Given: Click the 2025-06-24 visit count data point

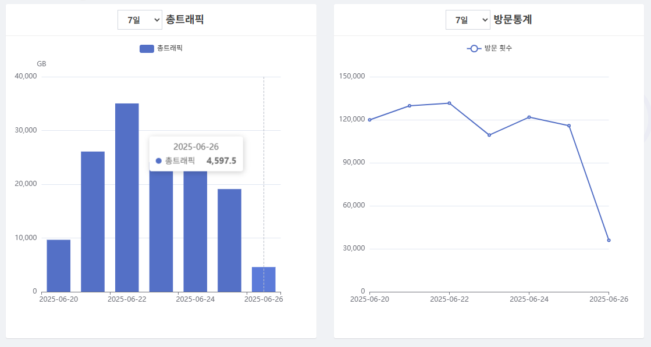Looking at the screenshot, I should pyautogui.click(x=529, y=117).
